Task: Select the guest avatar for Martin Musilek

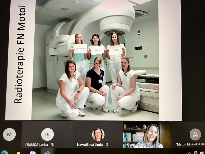Action: coord(195,134)
